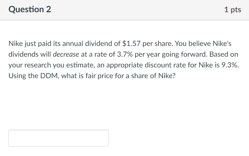Image resolution: width=249 pixels, height=156 pixels.
Task: Click the answer input field
Action: tap(58, 138)
